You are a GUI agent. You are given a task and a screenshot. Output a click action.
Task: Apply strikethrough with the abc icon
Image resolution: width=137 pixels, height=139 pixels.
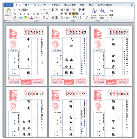point(34,14)
